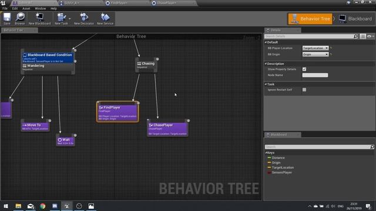
Task: Create a New Task
Action: 61,19
